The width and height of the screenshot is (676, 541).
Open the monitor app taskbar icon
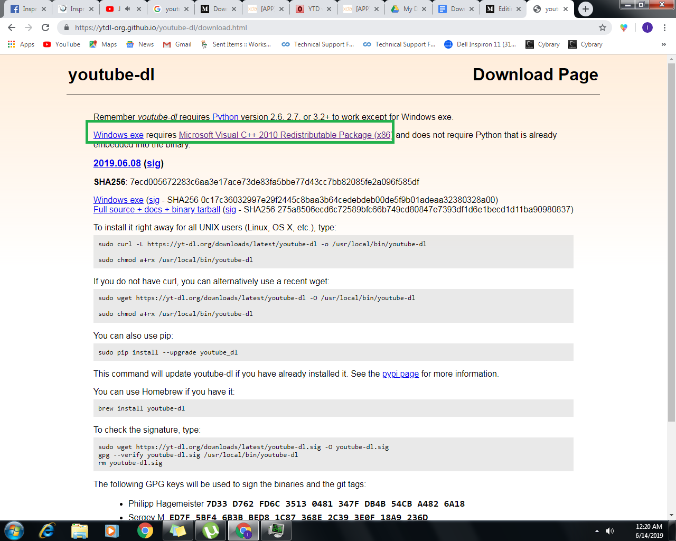[x=276, y=530]
